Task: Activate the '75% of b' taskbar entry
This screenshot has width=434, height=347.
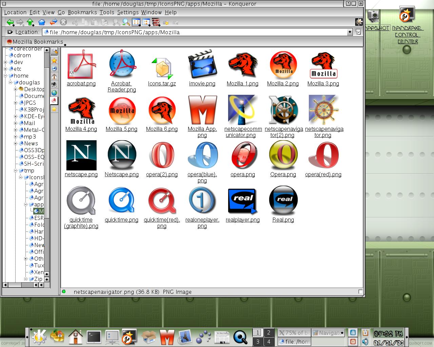Action: point(294,333)
